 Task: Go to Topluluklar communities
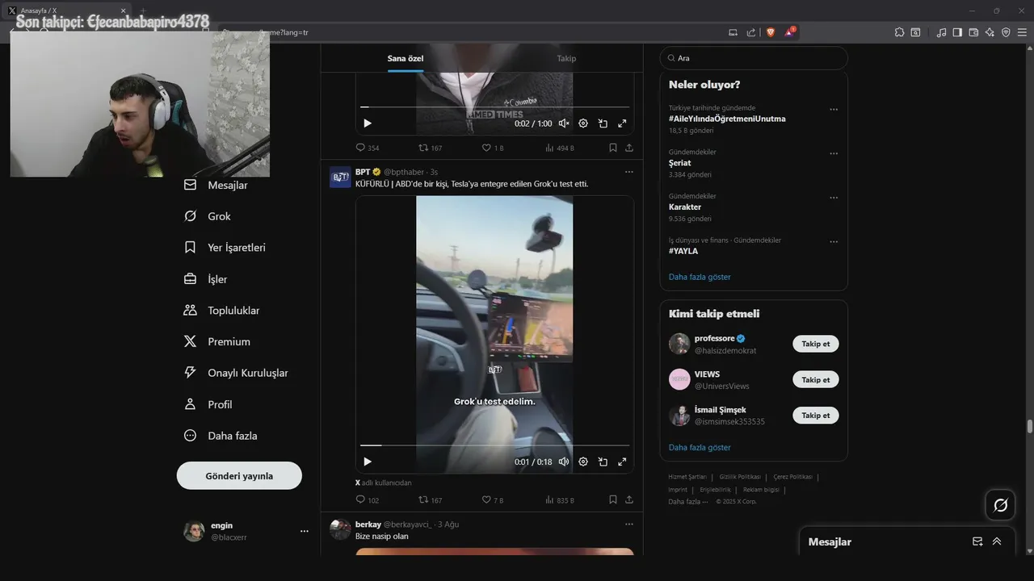(221, 311)
